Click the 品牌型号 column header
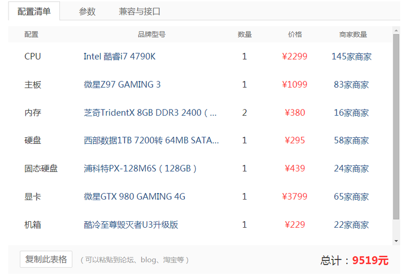Viewport: 402px width, 277px height. pos(152,34)
